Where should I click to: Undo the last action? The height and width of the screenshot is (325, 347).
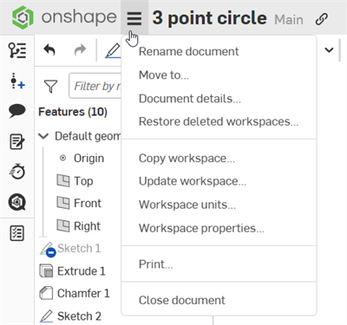[x=49, y=50]
